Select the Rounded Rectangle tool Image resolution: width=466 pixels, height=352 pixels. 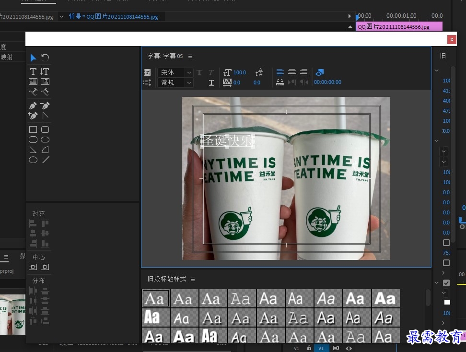point(45,140)
